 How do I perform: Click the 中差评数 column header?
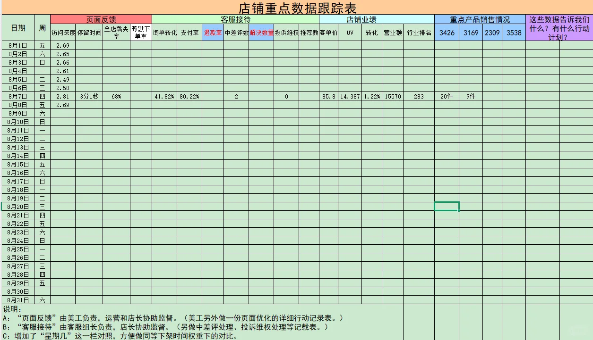point(236,33)
